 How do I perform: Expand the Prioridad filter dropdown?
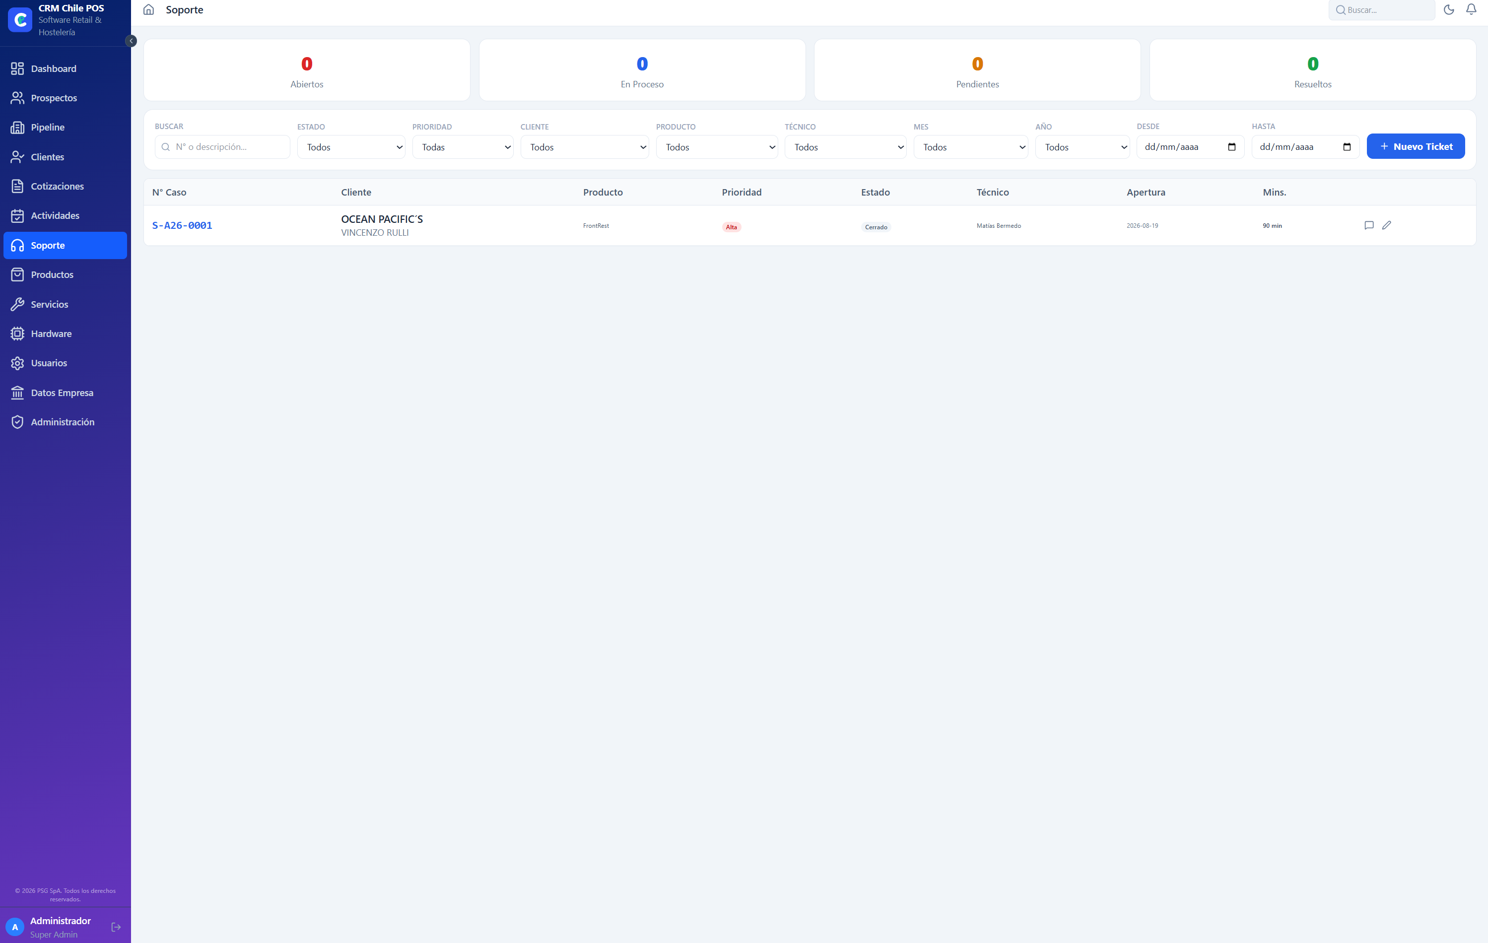coord(462,147)
